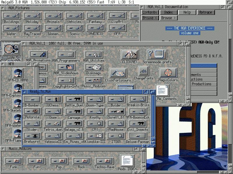233x174 pixels.
Task: Open the Breakin-Briks game
Action: (x=138, y=99)
